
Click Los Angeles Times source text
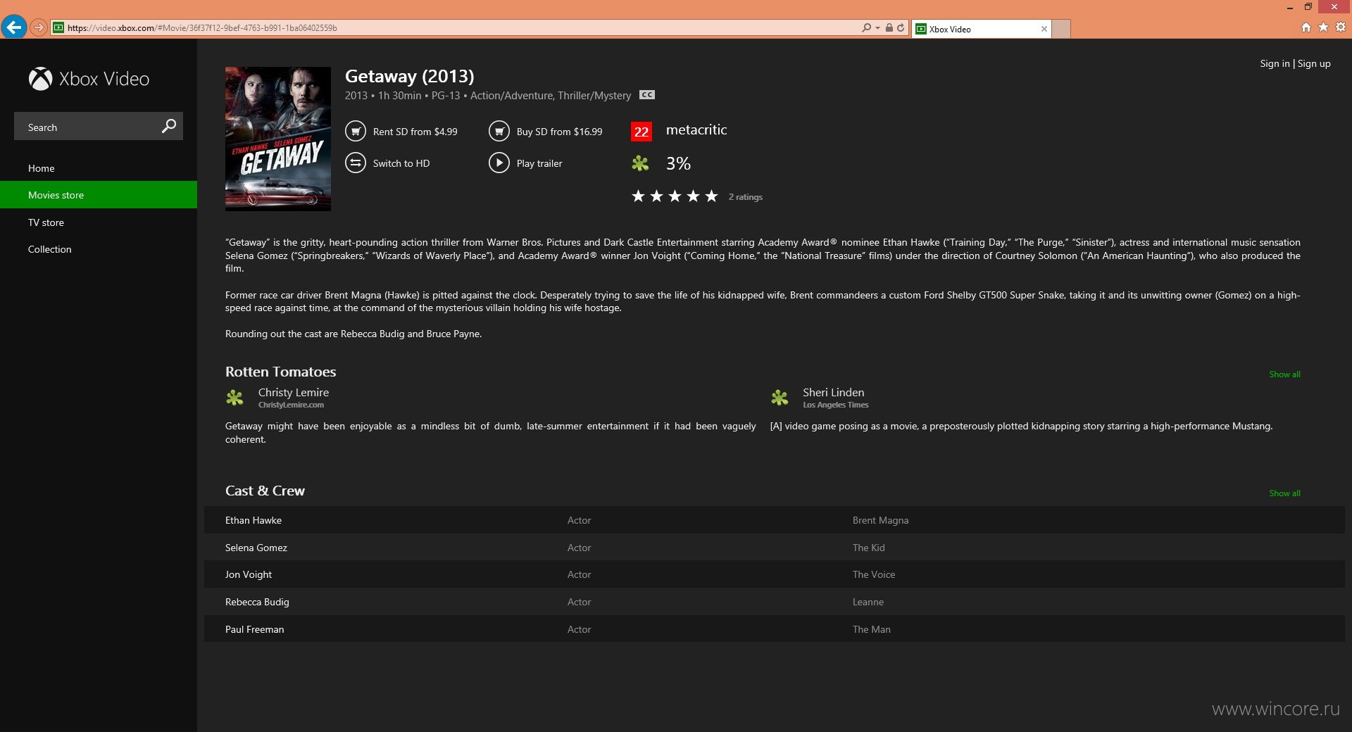(836, 405)
